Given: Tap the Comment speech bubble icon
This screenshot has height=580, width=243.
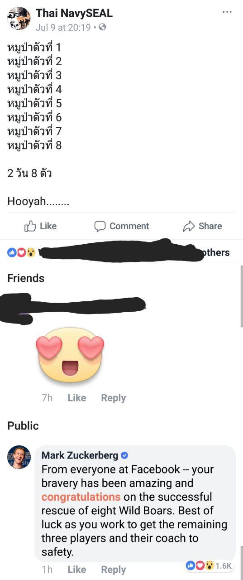Looking at the screenshot, I should 100,226.
